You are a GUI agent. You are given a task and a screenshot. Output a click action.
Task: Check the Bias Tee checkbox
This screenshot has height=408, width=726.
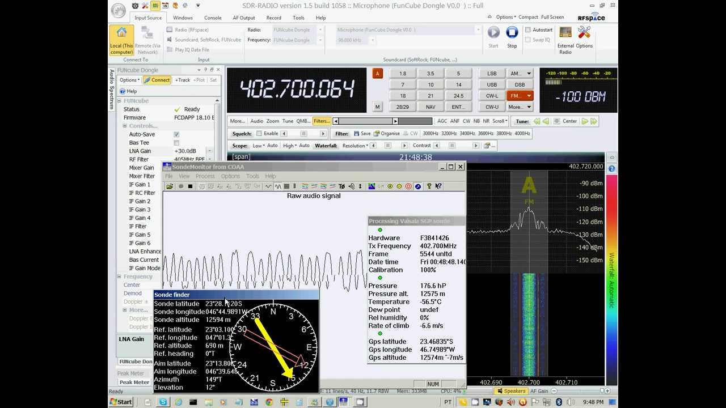176,143
